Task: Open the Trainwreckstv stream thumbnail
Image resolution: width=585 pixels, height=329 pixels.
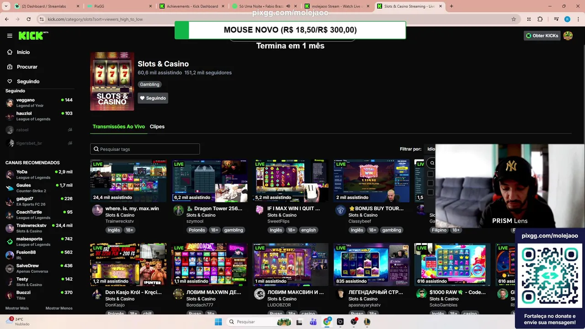Action: tap(128, 181)
